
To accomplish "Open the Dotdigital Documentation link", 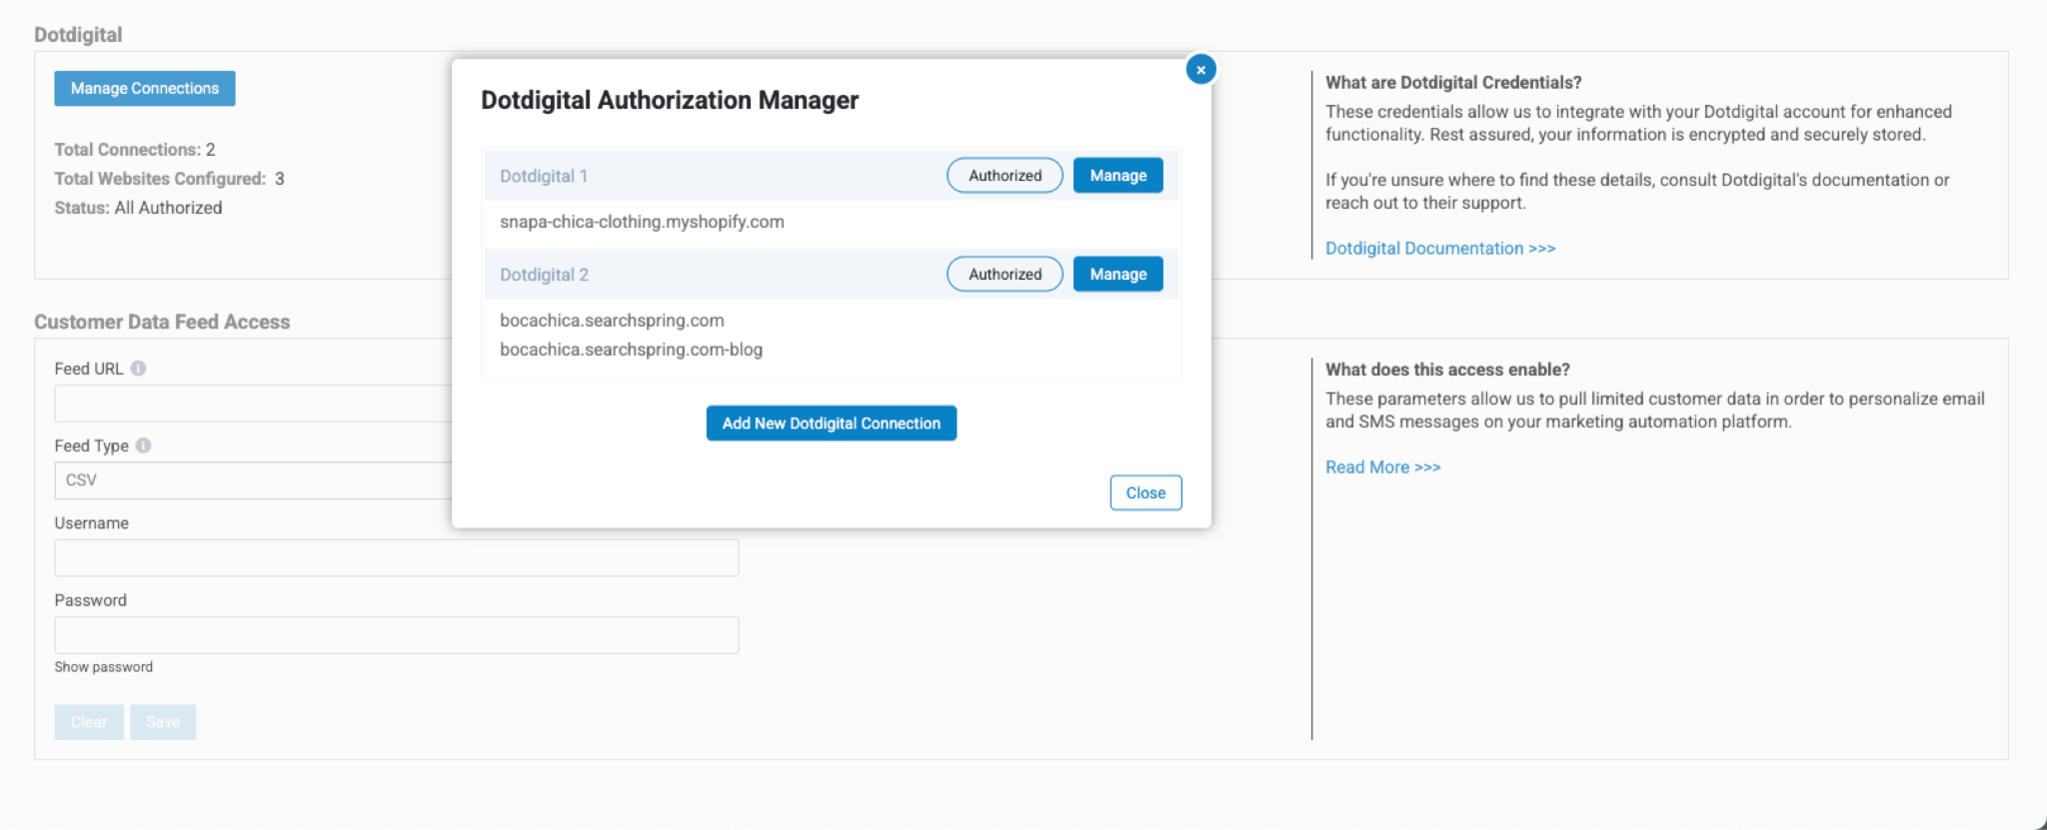I will [x=1439, y=249].
